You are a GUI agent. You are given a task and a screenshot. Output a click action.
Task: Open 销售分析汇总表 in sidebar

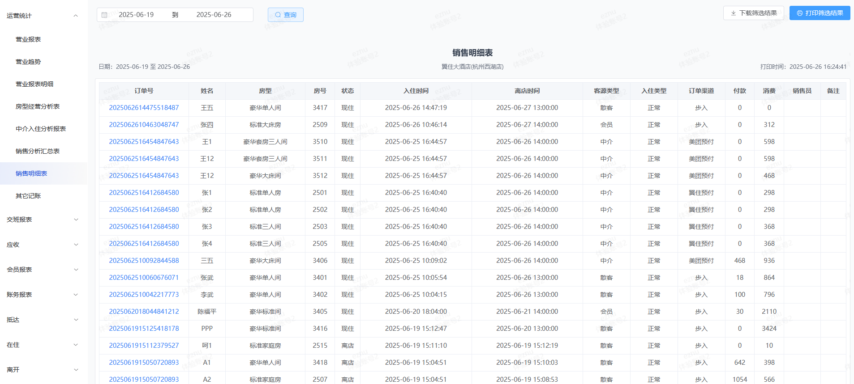click(38, 151)
